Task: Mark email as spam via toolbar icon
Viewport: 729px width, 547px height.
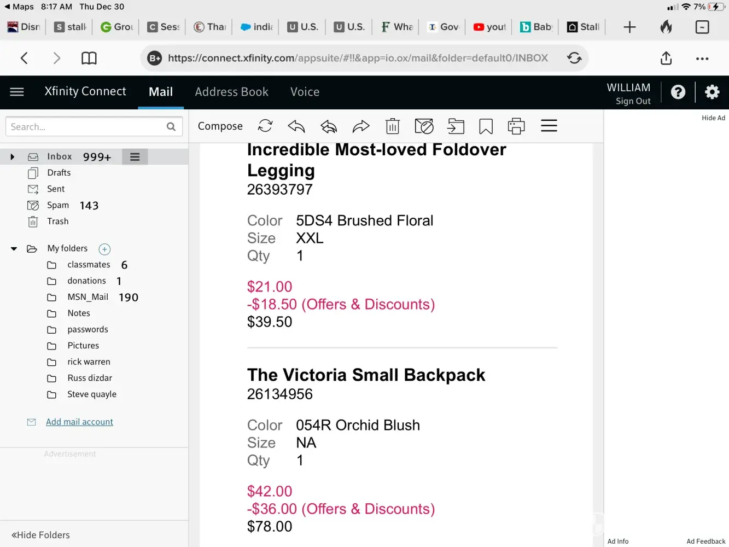Action: [x=424, y=126]
